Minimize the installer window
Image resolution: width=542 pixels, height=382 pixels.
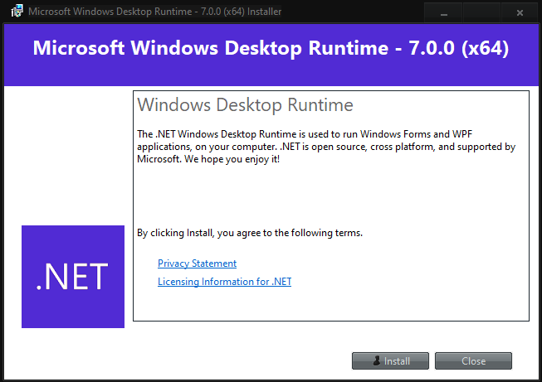click(x=444, y=12)
